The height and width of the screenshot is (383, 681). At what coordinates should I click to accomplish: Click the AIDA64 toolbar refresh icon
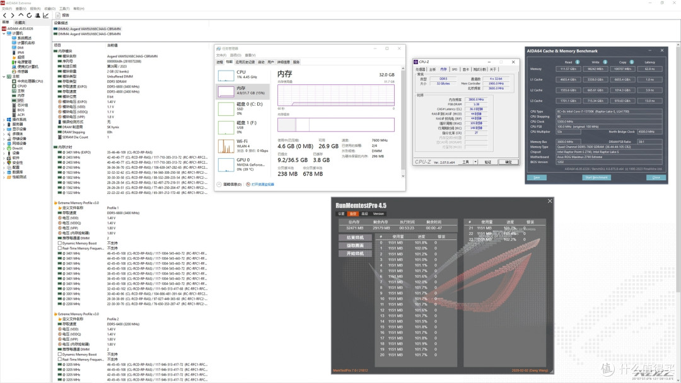pyautogui.click(x=29, y=15)
